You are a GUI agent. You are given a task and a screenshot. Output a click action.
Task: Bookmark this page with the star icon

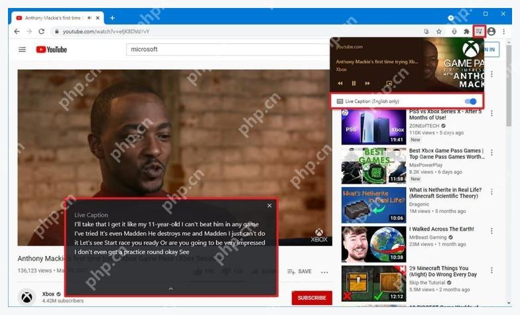pos(439,32)
